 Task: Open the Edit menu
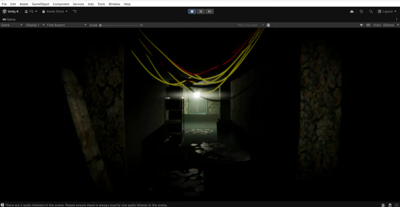(13, 4)
